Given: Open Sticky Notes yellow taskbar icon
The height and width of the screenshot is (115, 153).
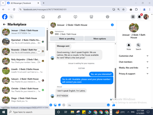Looking at the screenshot, I should click(x=84, y=112).
